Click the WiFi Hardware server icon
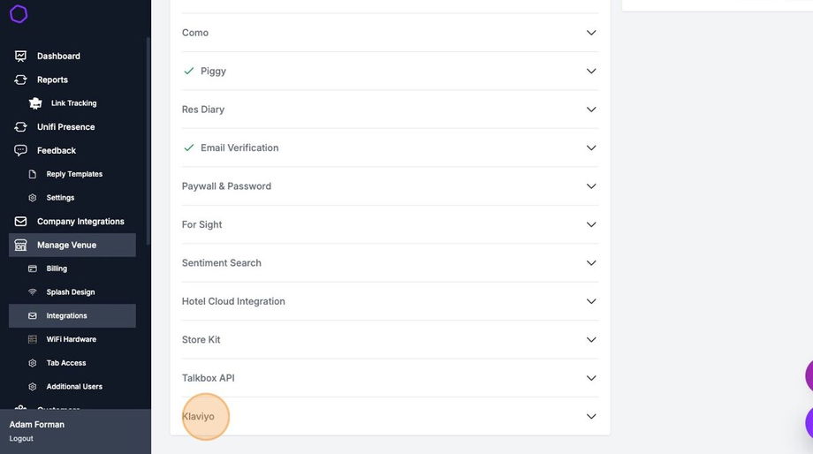The height and width of the screenshot is (454, 813). click(33, 339)
